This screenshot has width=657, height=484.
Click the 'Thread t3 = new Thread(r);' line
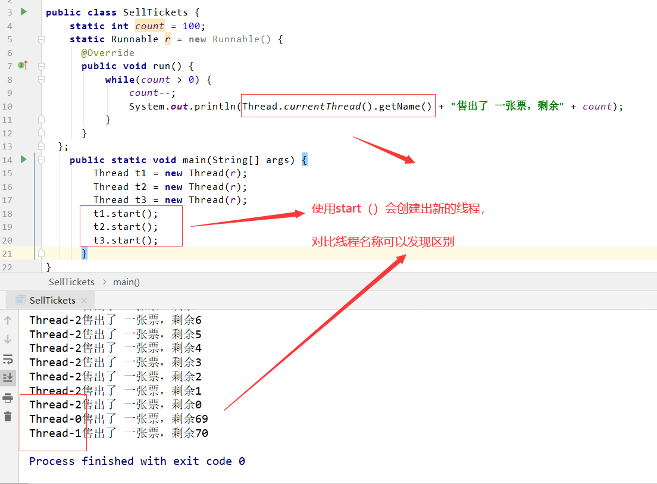tap(170, 200)
